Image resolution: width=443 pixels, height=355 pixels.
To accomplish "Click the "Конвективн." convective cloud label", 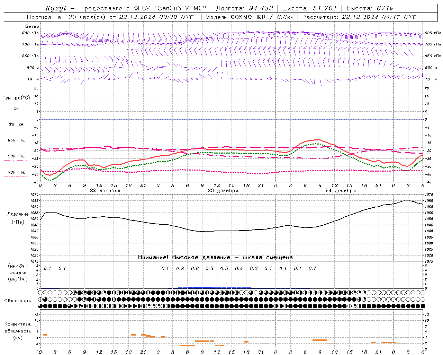I will coord(18,324).
